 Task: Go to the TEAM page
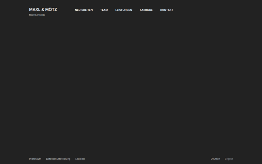click(x=104, y=10)
